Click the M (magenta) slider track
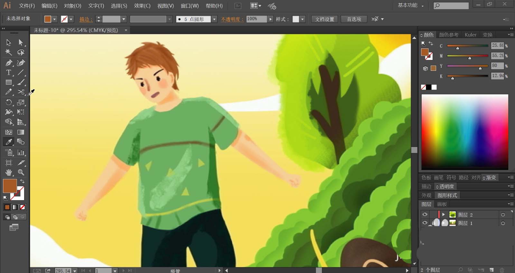Viewport: 515px width, 273px height. pos(467,56)
